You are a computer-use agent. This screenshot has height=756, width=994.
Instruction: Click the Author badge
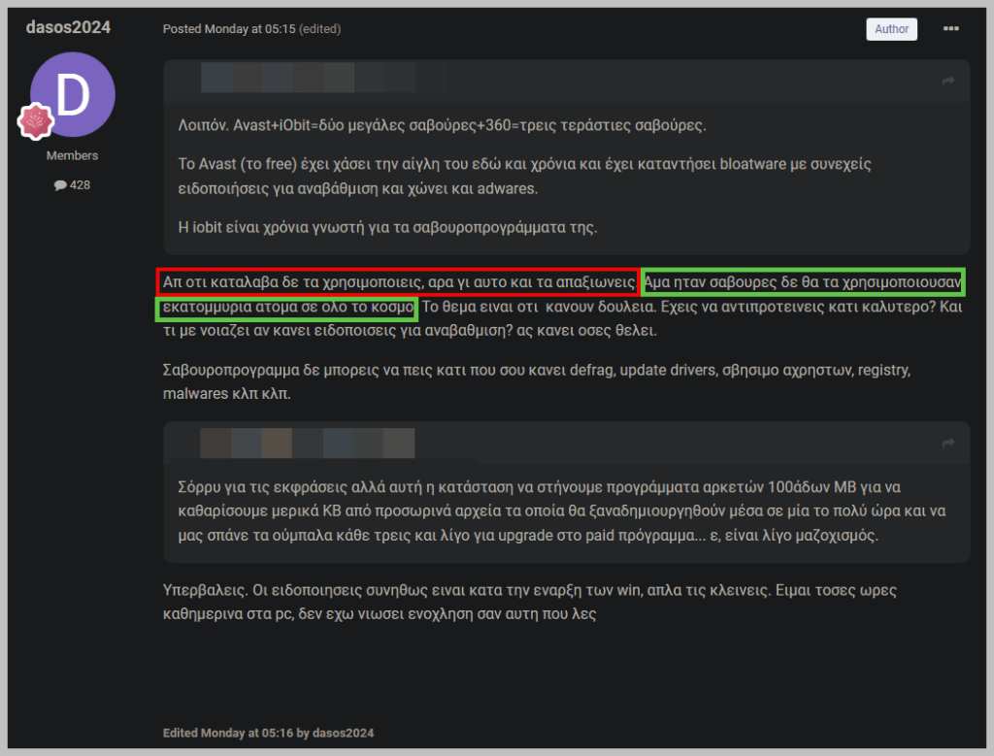(891, 29)
